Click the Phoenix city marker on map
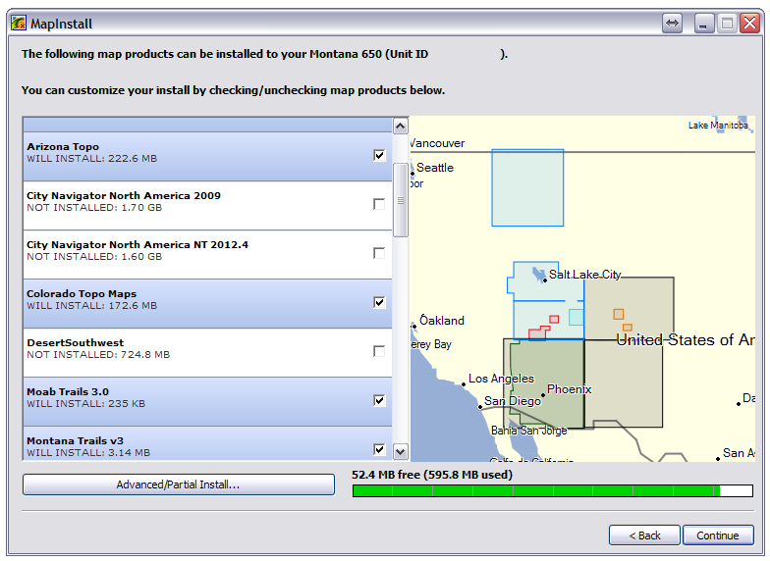This screenshot has height=561, width=770. coord(542,394)
